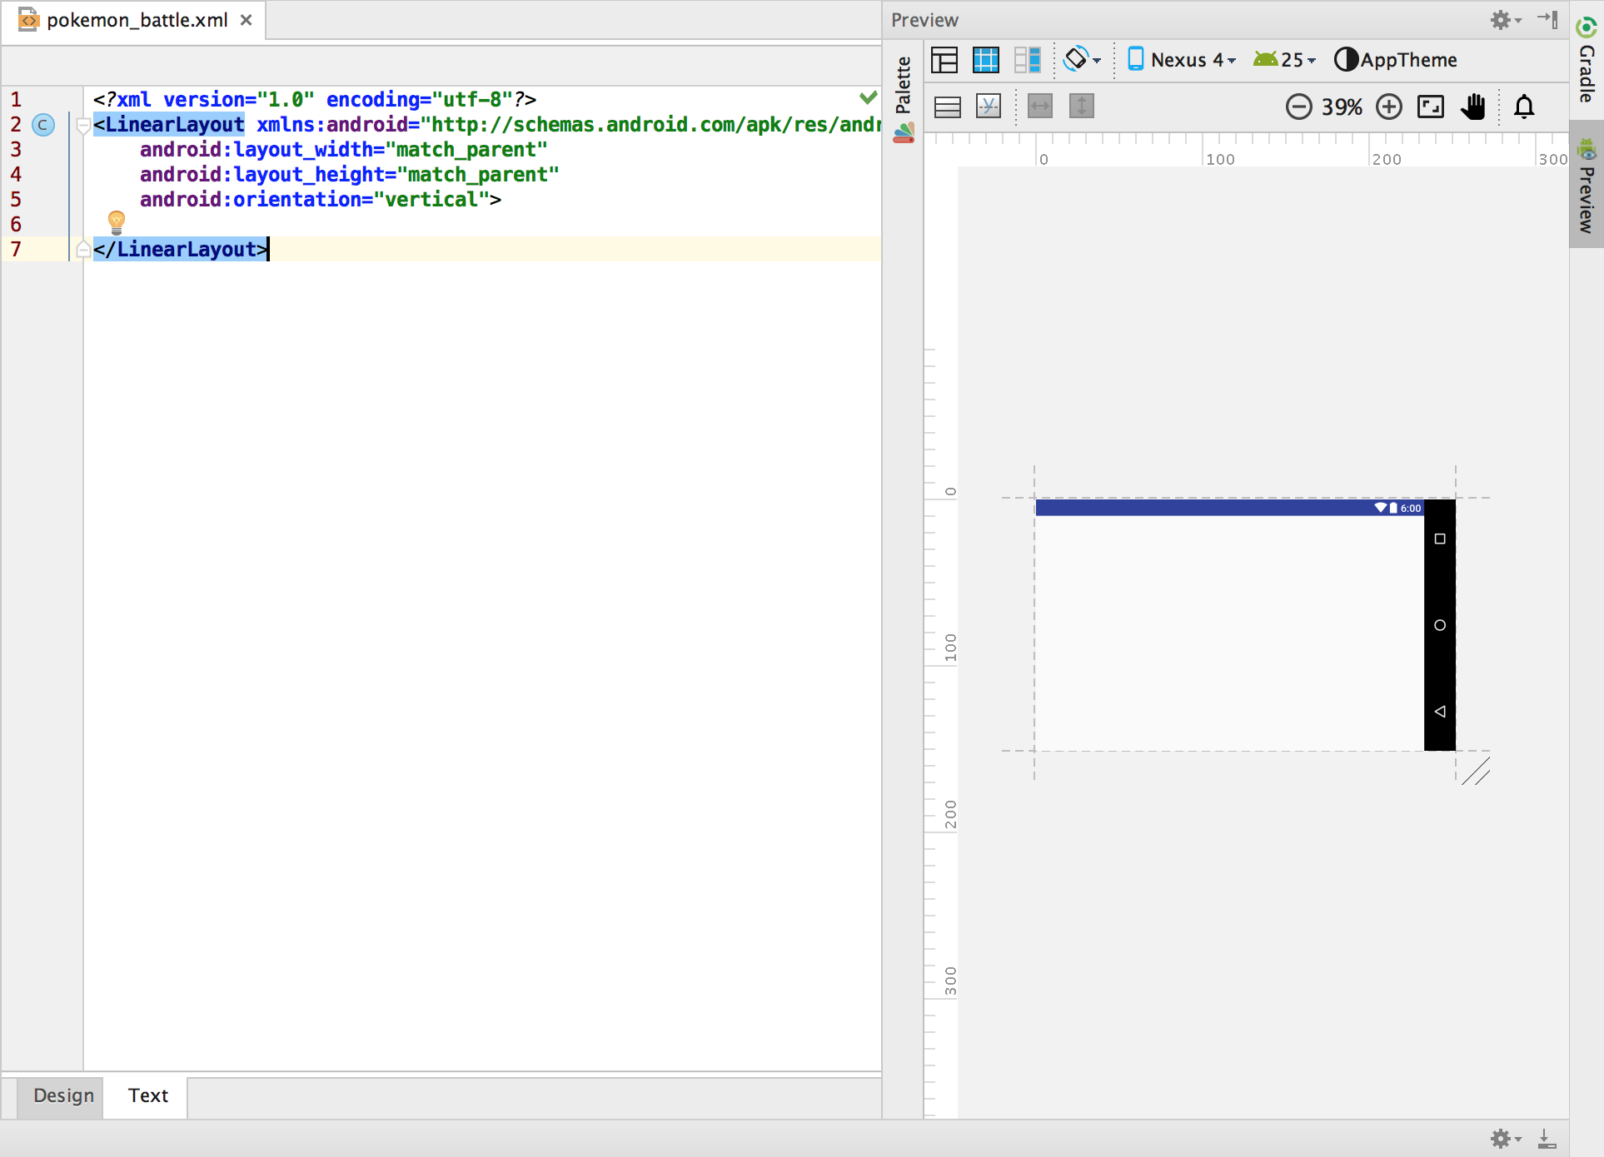Image resolution: width=1604 pixels, height=1157 pixels.
Task: Open the AppTheme theme selector
Action: point(1396,60)
